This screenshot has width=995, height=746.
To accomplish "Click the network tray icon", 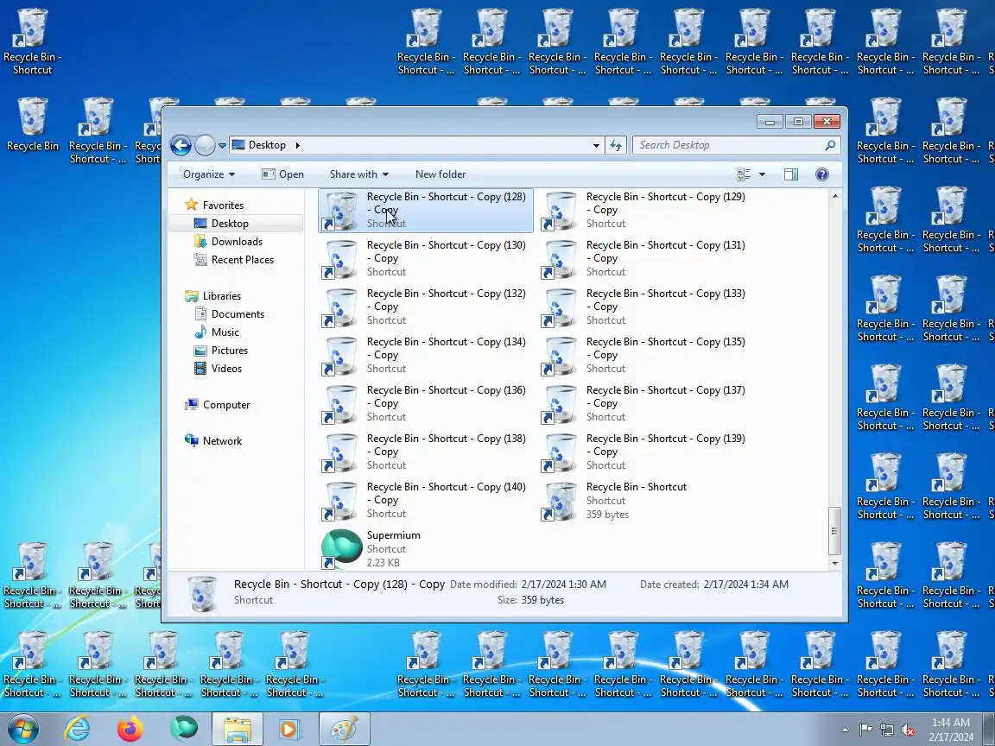I will coord(886,730).
